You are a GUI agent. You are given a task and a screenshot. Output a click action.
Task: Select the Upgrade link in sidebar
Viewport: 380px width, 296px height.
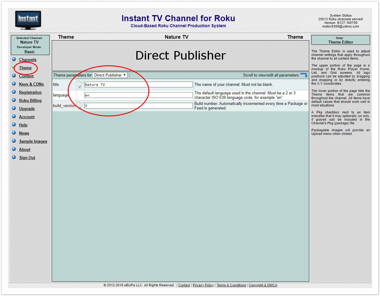27,109
